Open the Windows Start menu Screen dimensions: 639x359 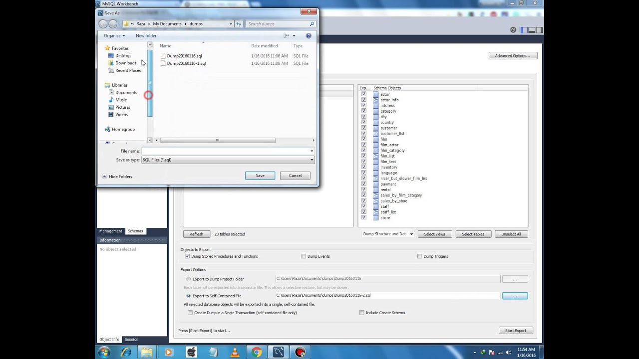coord(104,352)
